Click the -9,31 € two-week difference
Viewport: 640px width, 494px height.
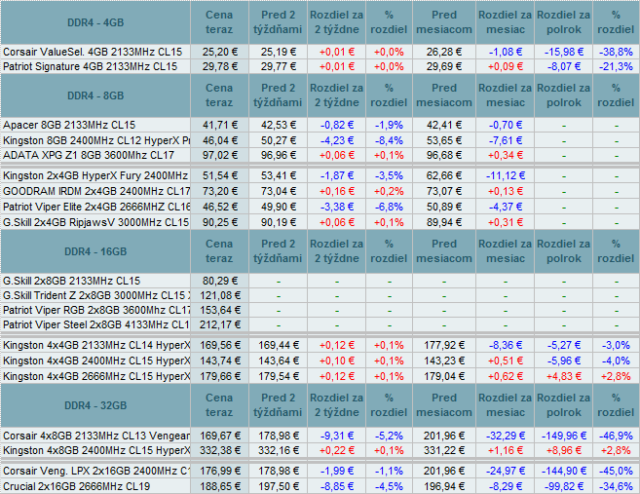click(x=337, y=436)
